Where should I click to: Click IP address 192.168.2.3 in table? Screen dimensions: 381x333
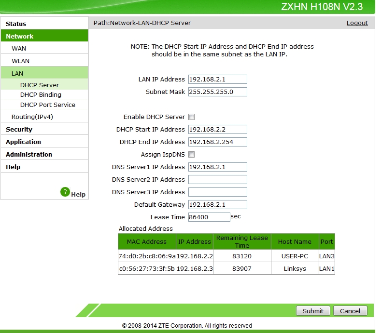coord(195,268)
